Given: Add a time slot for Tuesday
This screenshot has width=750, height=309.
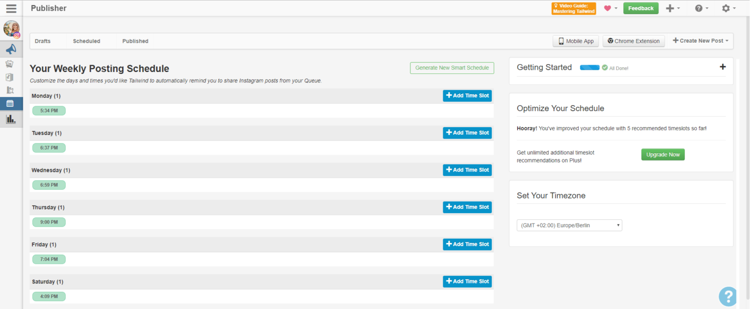Looking at the screenshot, I should coord(467,133).
